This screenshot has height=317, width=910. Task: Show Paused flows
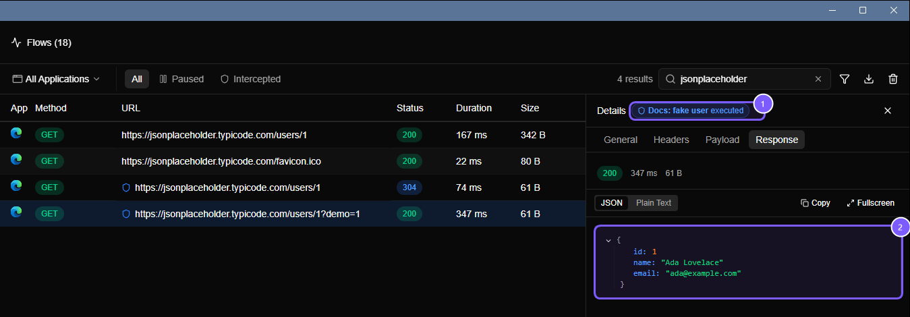[181, 79]
